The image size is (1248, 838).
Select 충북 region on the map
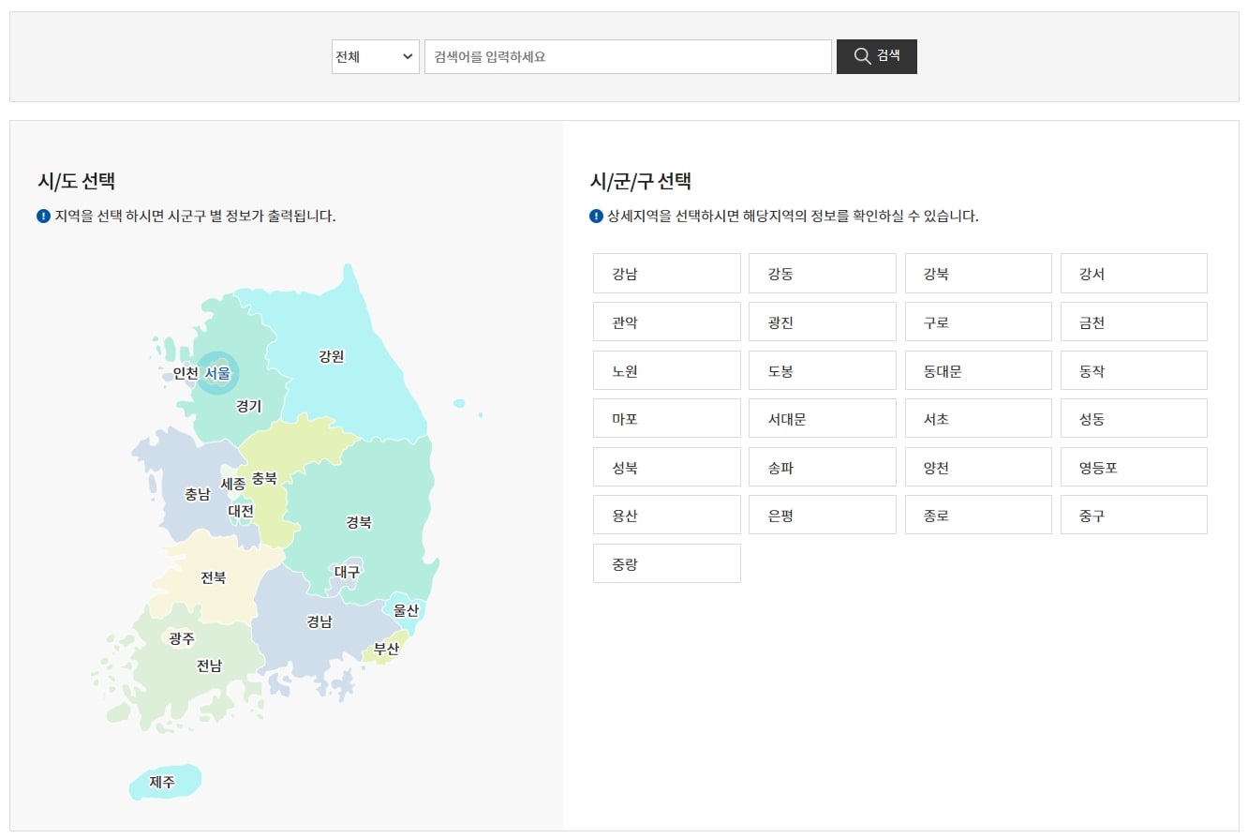pos(264,478)
